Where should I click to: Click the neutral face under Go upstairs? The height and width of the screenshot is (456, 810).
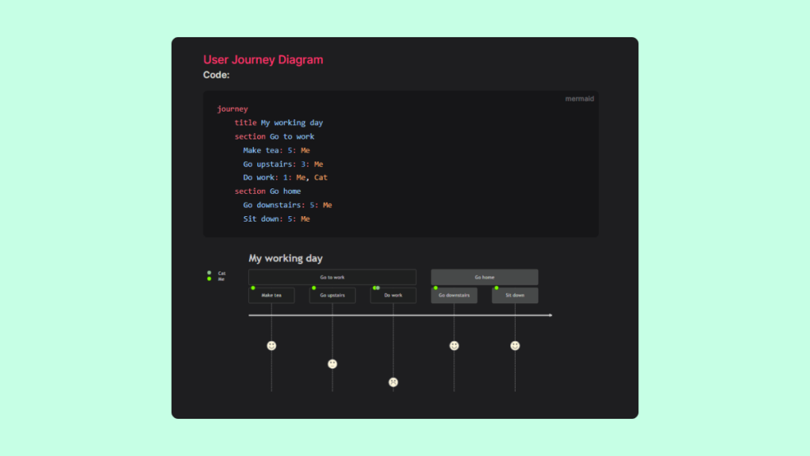click(x=332, y=364)
